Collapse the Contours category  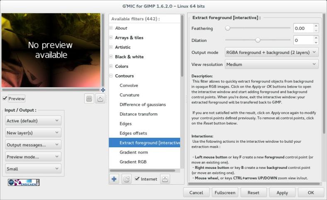pos(111,76)
